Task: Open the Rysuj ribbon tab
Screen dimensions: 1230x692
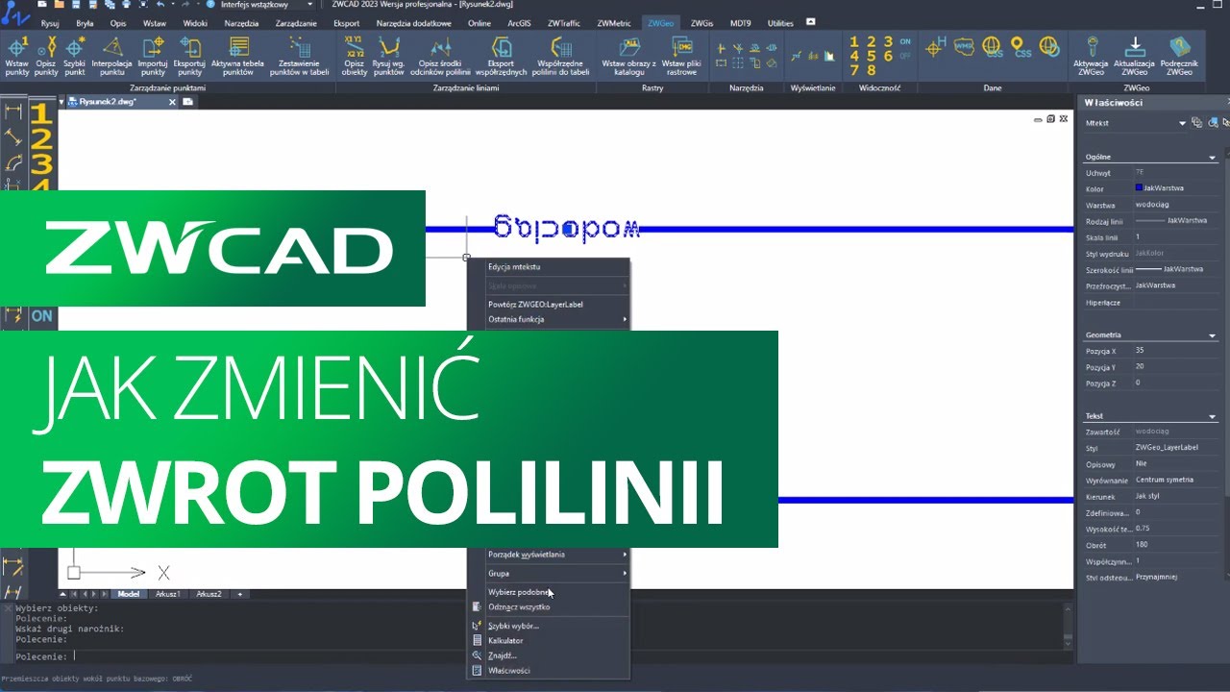Action: click(x=49, y=22)
